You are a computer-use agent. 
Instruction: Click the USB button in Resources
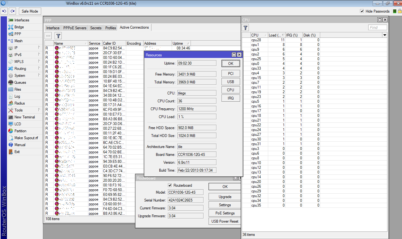point(231,82)
